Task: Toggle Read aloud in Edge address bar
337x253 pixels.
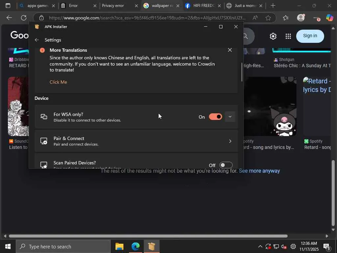Action: [x=255, y=18]
